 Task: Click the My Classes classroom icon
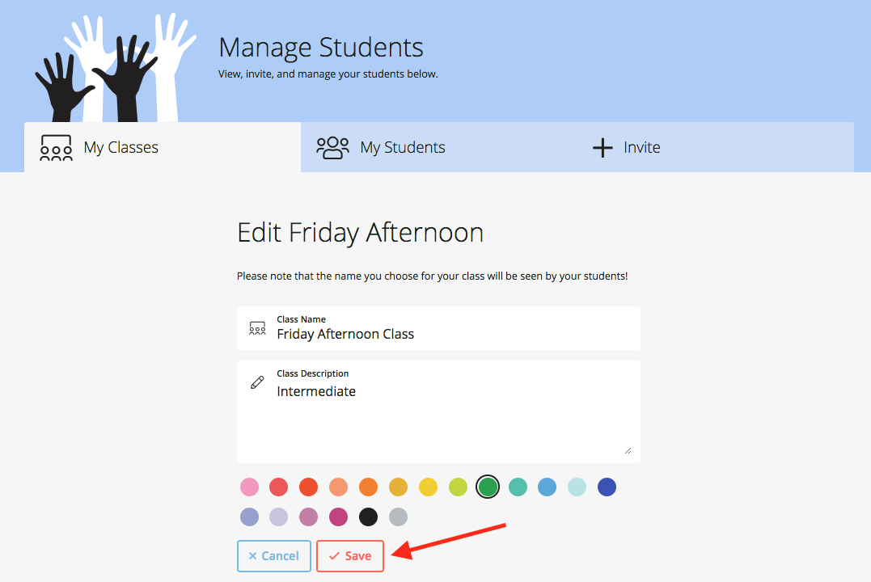click(x=56, y=148)
